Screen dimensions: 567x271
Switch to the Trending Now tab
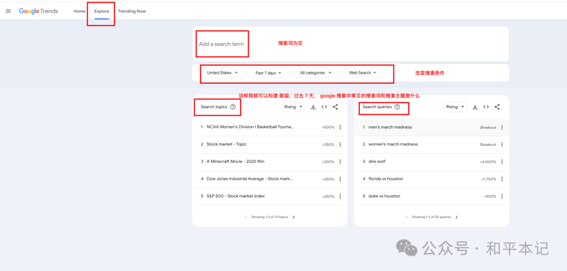click(x=132, y=11)
